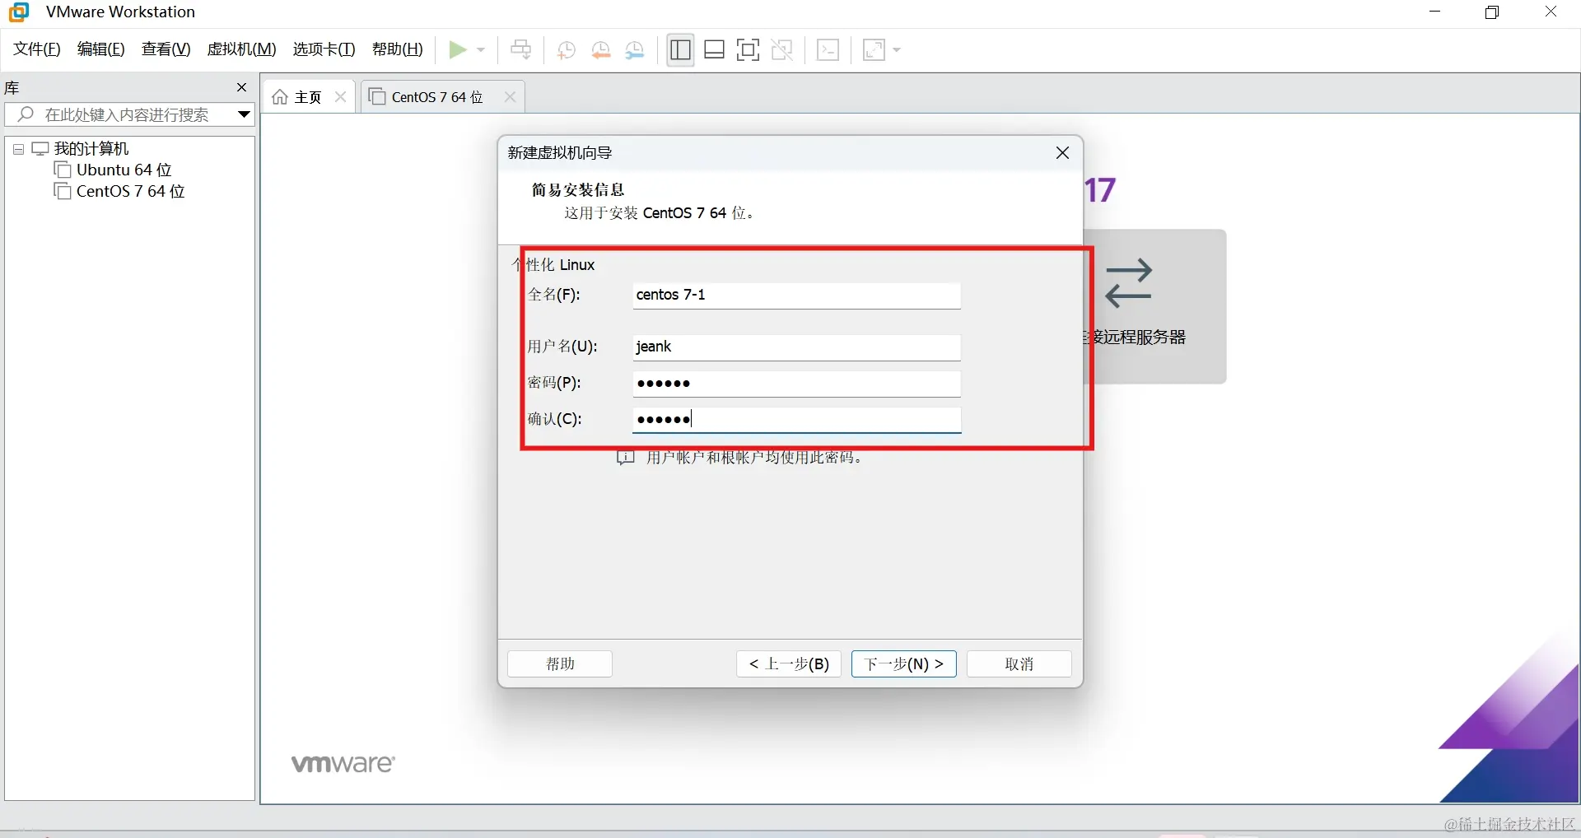Switch to the 主页 tab
Viewport: 1581px width, 838px height.
point(309,97)
